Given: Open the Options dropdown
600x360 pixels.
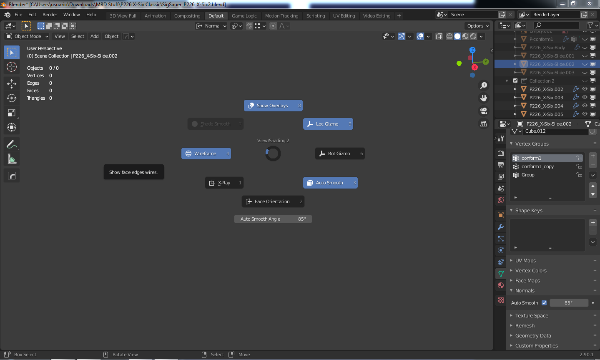Looking at the screenshot, I should 478,26.
